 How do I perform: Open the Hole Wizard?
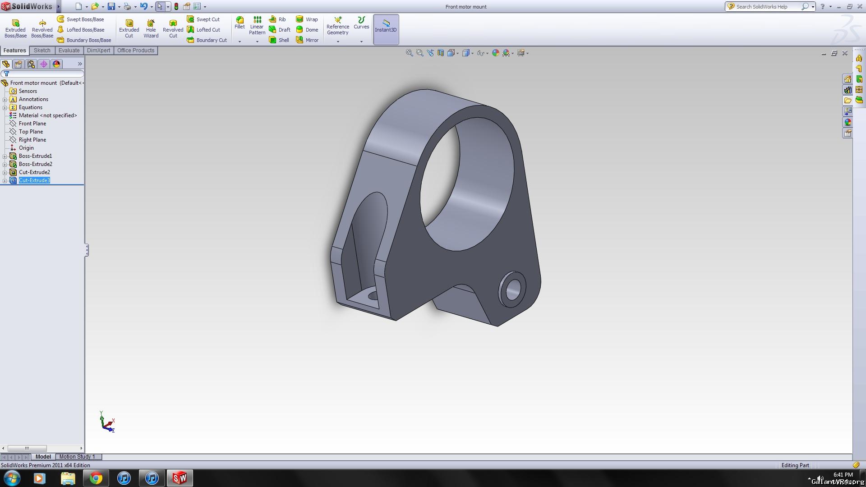[x=151, y=29]
